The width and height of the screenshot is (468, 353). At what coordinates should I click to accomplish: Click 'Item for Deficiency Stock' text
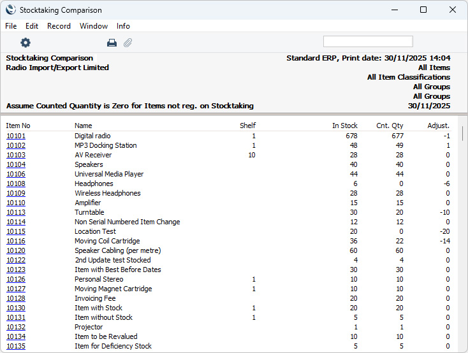tap(113, 346)
